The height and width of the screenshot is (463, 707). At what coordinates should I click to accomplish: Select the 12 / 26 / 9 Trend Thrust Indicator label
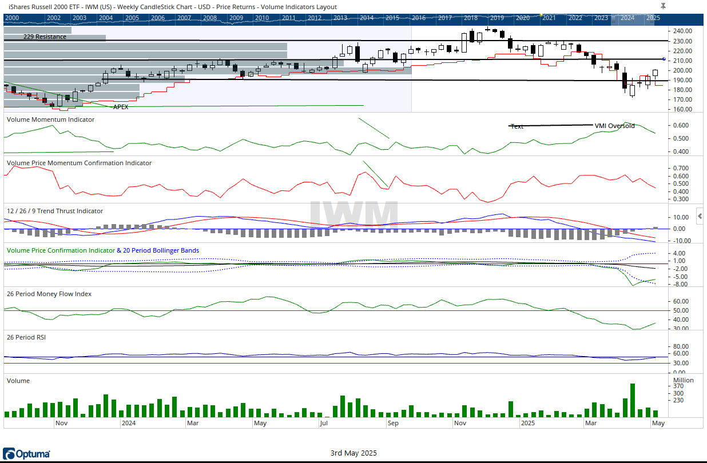[x=54, y=211]
